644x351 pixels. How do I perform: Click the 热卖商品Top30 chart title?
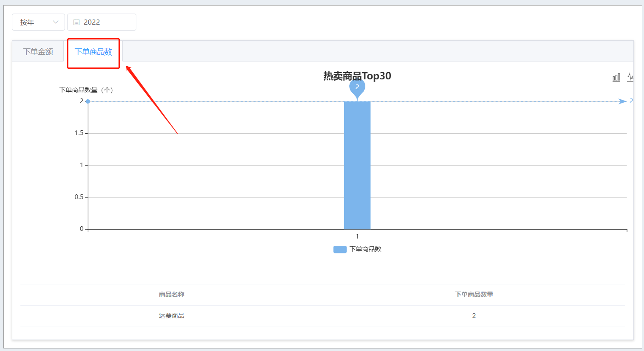[x=357, y=76]
